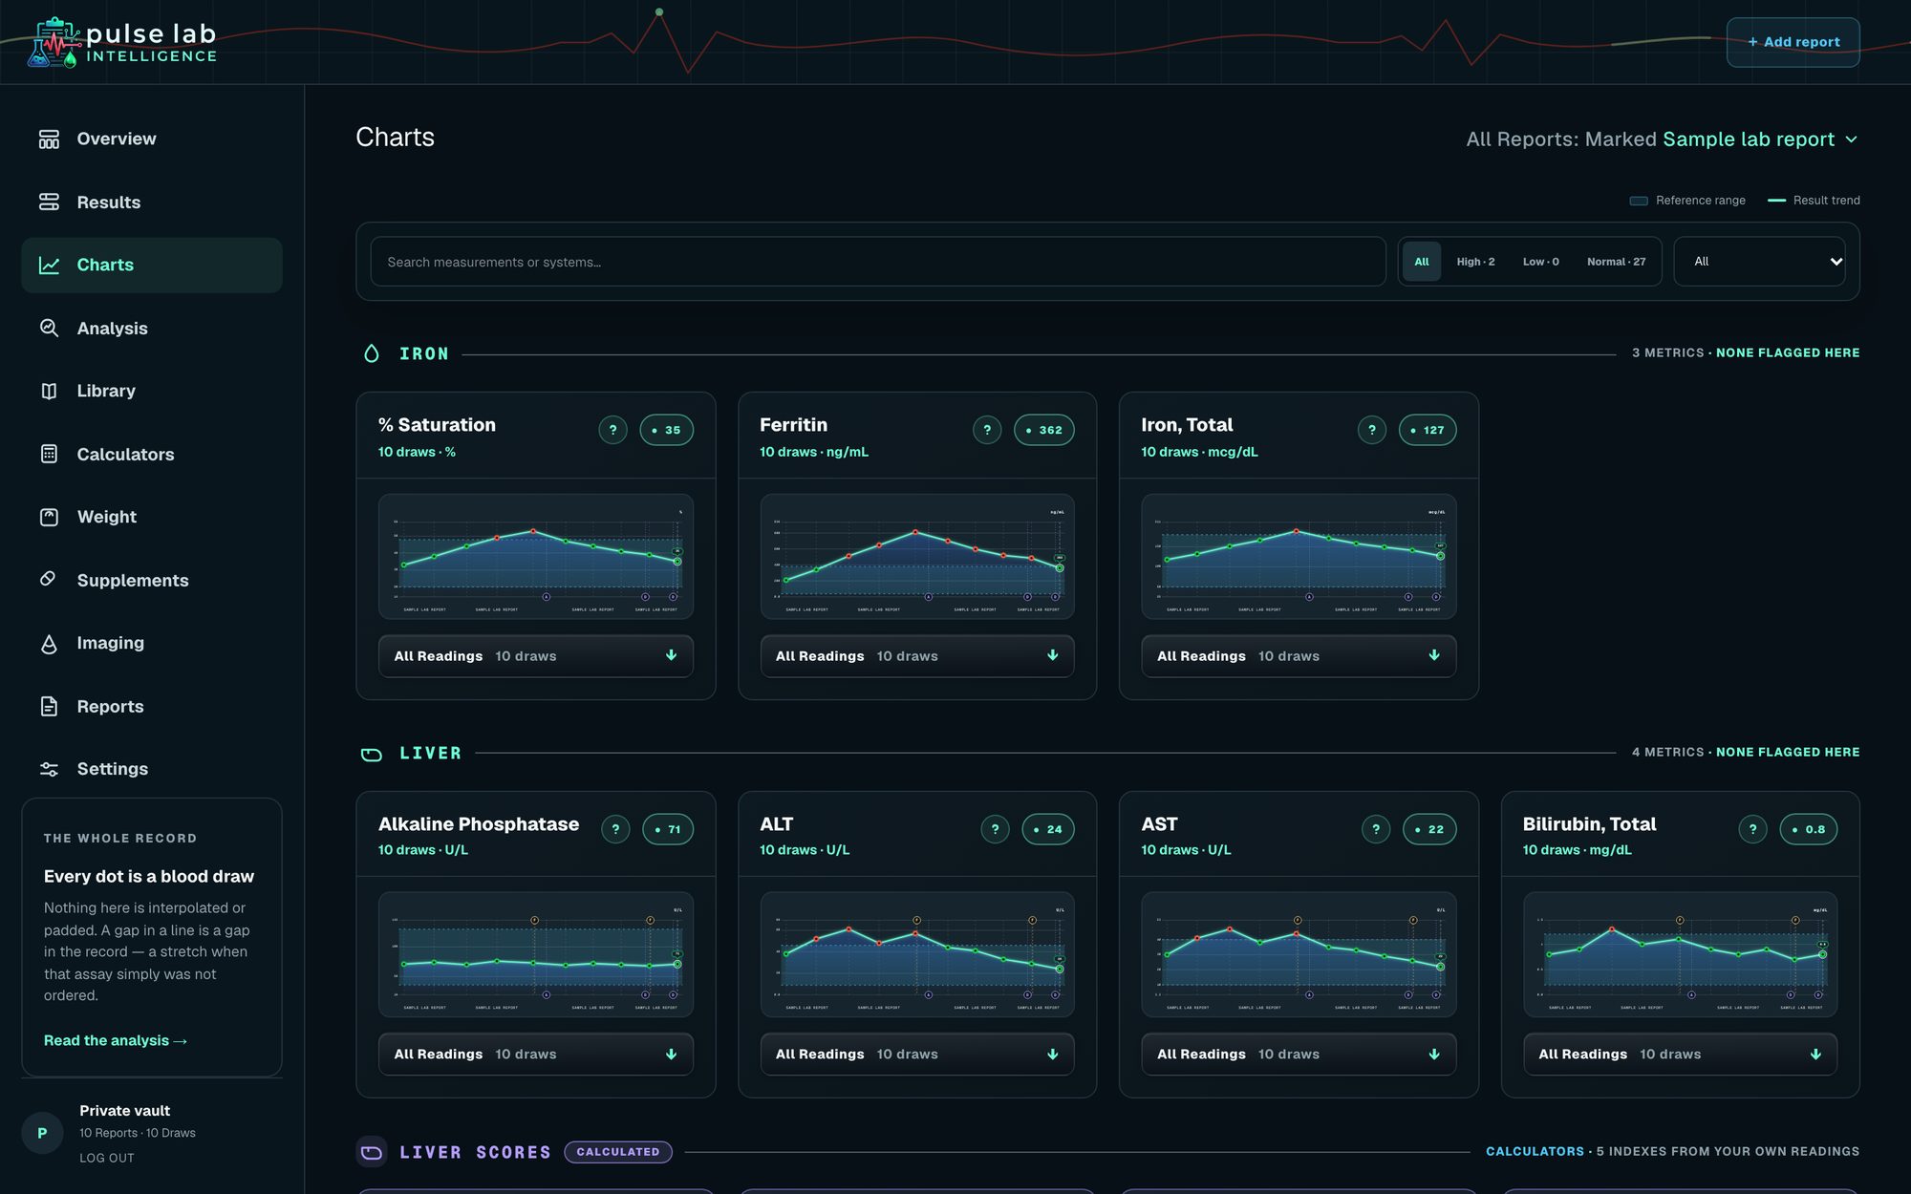
Task: Click the Alkaline Phosphatase trend chart
Action: [x=536, y=955]
